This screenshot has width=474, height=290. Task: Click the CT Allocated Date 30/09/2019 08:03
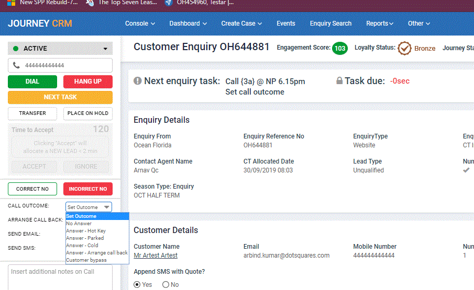268,170
